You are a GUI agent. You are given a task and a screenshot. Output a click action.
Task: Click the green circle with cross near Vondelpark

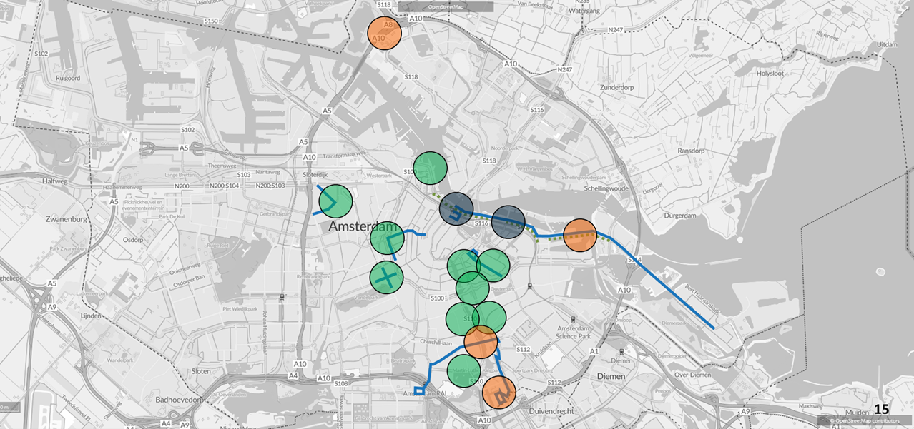click(x=386, y=277)
